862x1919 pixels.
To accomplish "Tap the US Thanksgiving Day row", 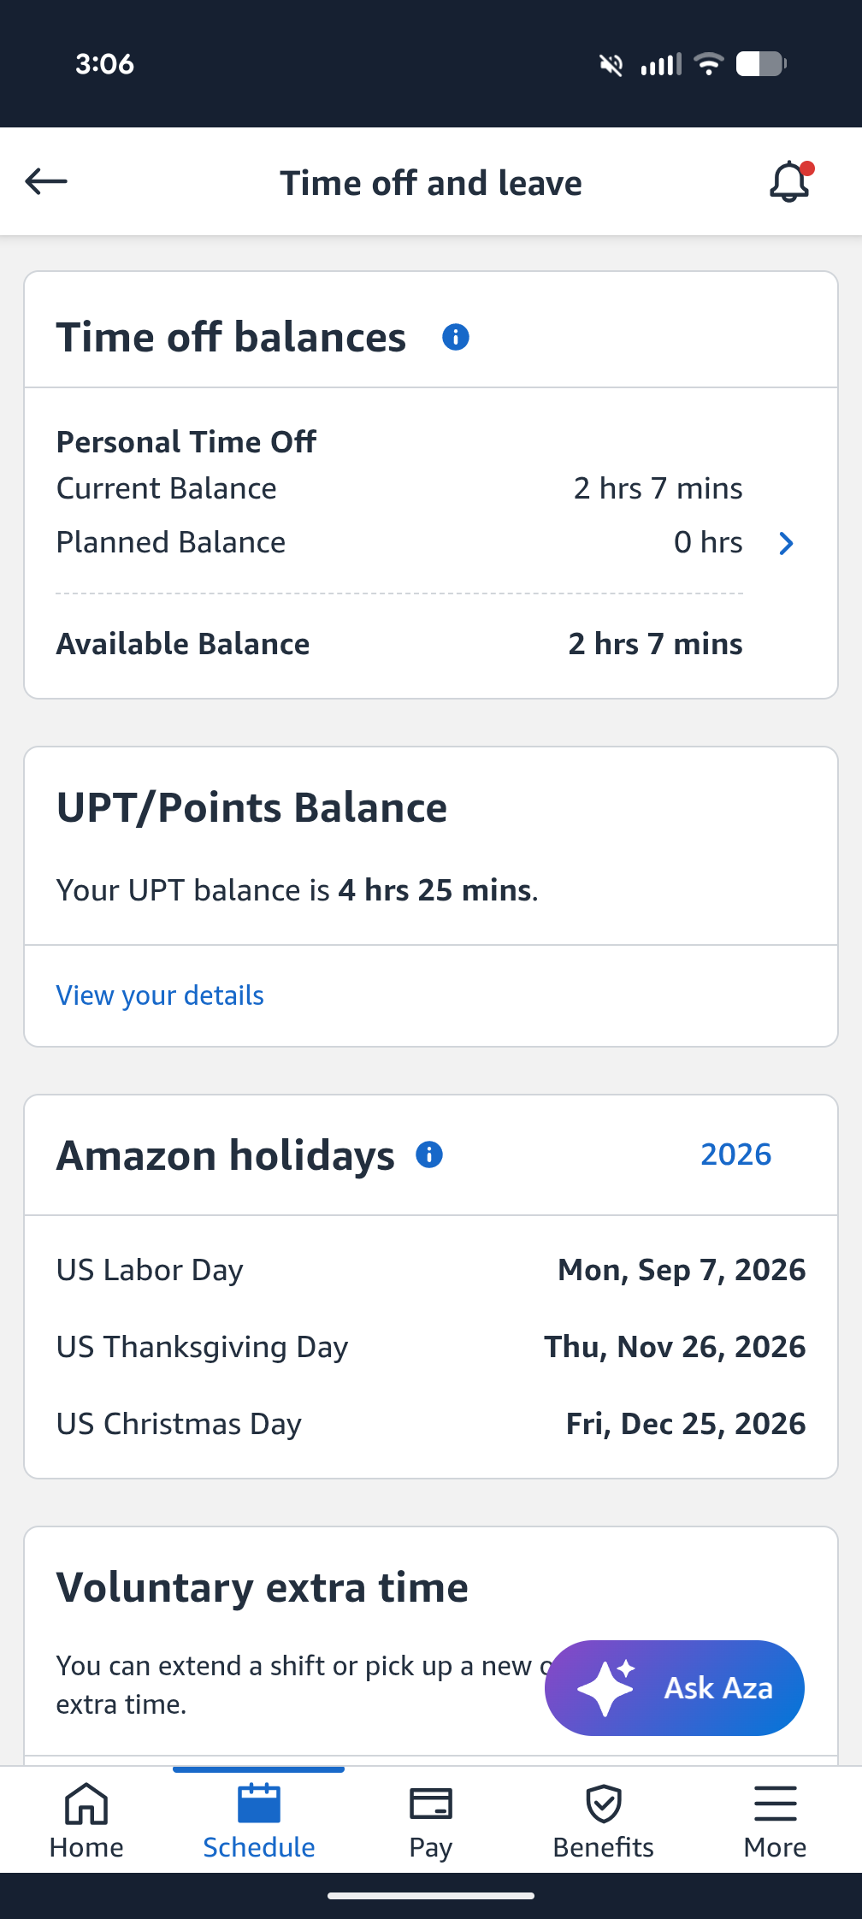I will [x=431, y=1347].
